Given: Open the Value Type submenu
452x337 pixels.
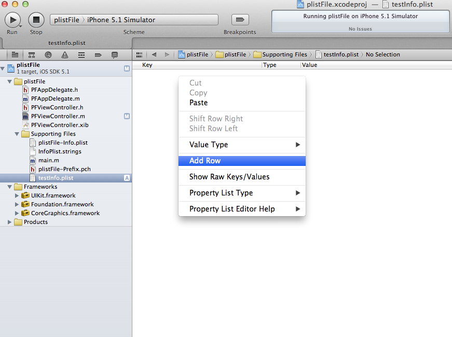Looking at the screenshot, I should click(x=242, y=145).
